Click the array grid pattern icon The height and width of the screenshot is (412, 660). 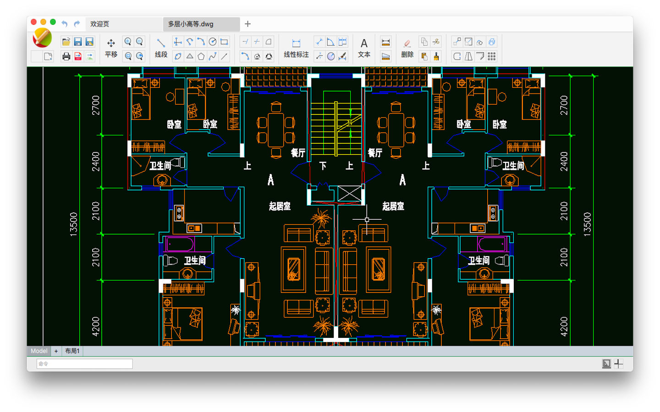point(491,56)
